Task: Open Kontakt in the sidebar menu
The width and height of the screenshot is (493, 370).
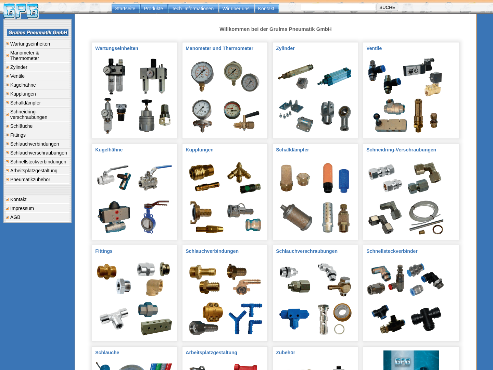Action: click(38, 199)
